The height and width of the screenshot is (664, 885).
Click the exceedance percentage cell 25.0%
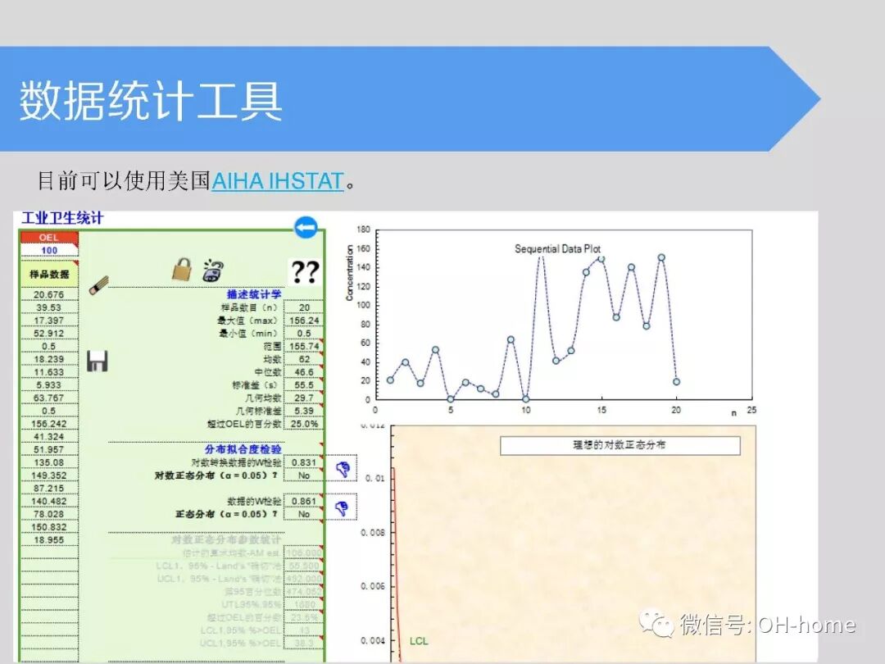click(x=304, y=424)
